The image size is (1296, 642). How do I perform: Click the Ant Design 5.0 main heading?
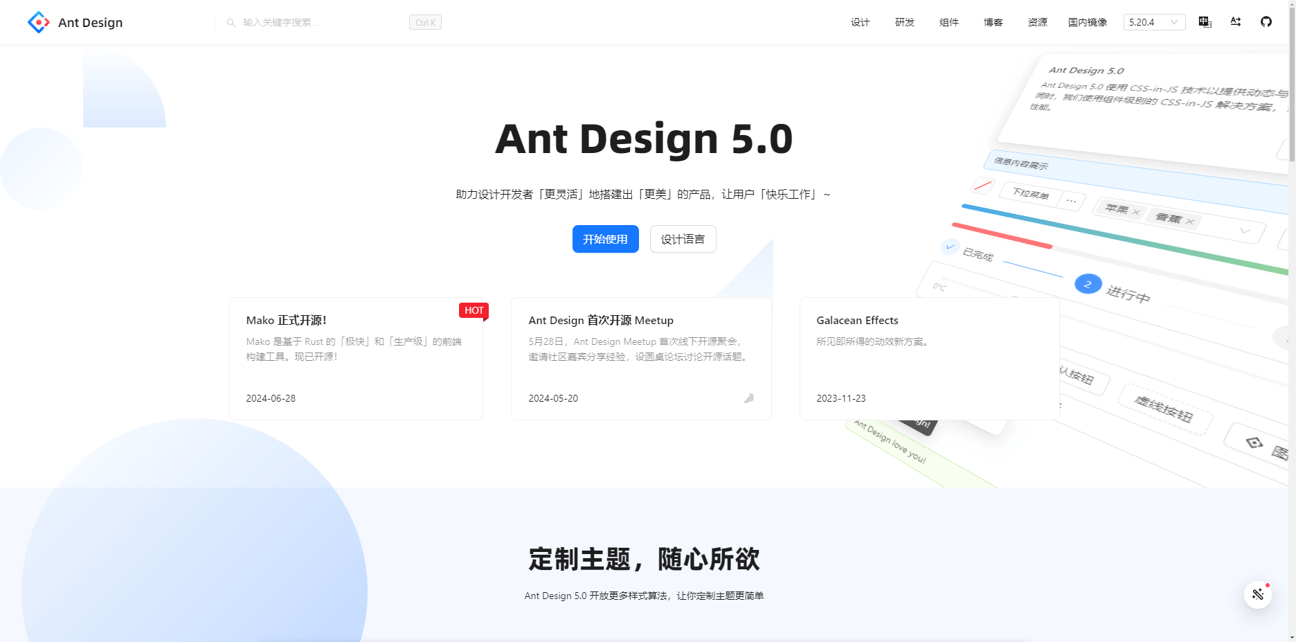point(644,139)
